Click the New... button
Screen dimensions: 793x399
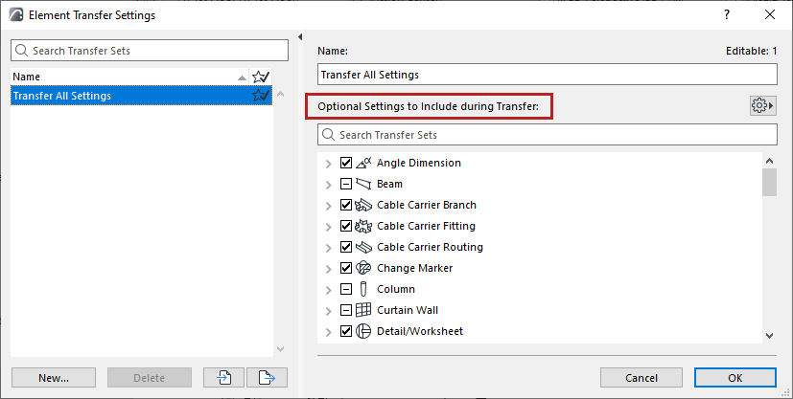pos(54,378)
